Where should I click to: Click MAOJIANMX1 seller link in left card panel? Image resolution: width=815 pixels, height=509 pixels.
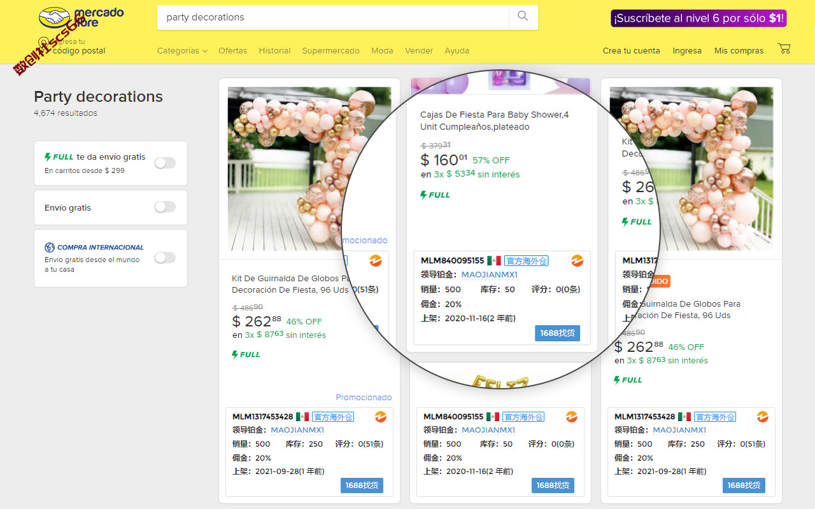tap(297, 430)
